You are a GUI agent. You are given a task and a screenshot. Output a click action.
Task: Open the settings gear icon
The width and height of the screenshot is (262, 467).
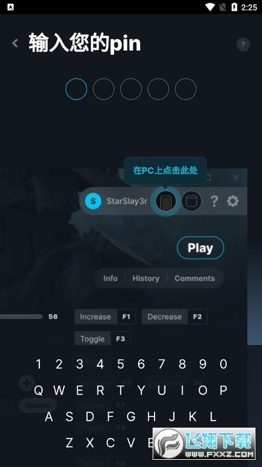click(233, 201)
